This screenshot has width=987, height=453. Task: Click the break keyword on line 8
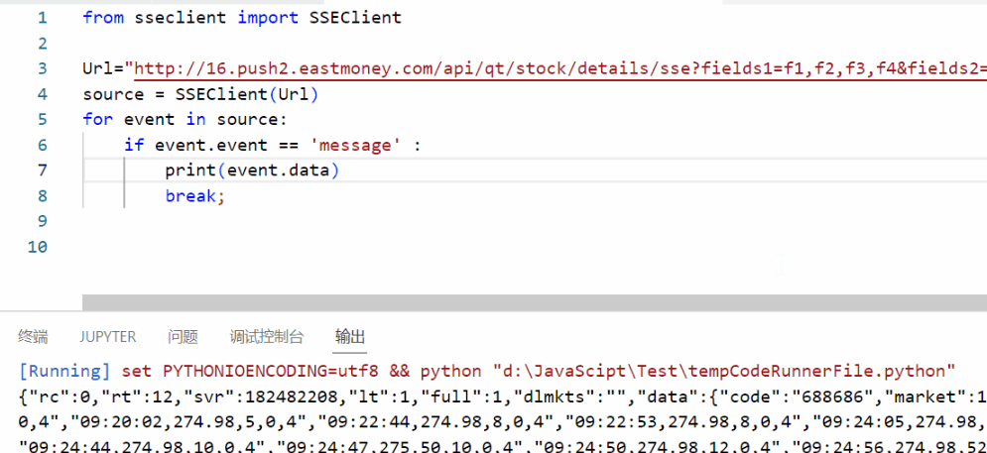coord(191,196)
